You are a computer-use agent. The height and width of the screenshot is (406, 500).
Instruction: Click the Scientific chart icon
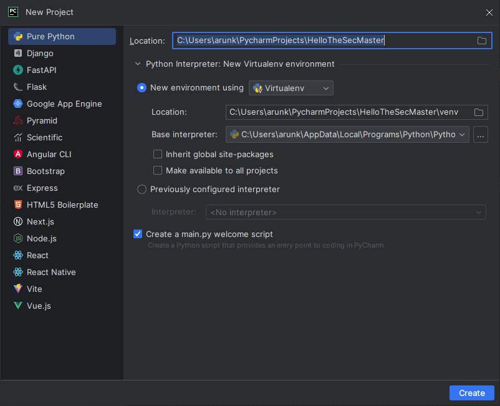(x=18, y=137)
